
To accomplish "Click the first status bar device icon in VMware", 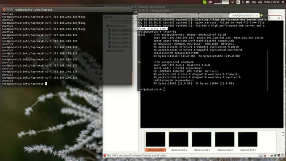I will click(x=261, y=156).
